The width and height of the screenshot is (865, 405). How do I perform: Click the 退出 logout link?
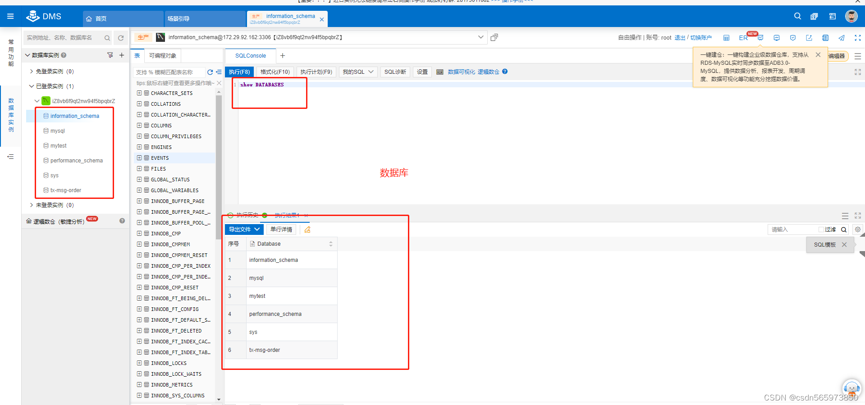[x=680, y=38]
